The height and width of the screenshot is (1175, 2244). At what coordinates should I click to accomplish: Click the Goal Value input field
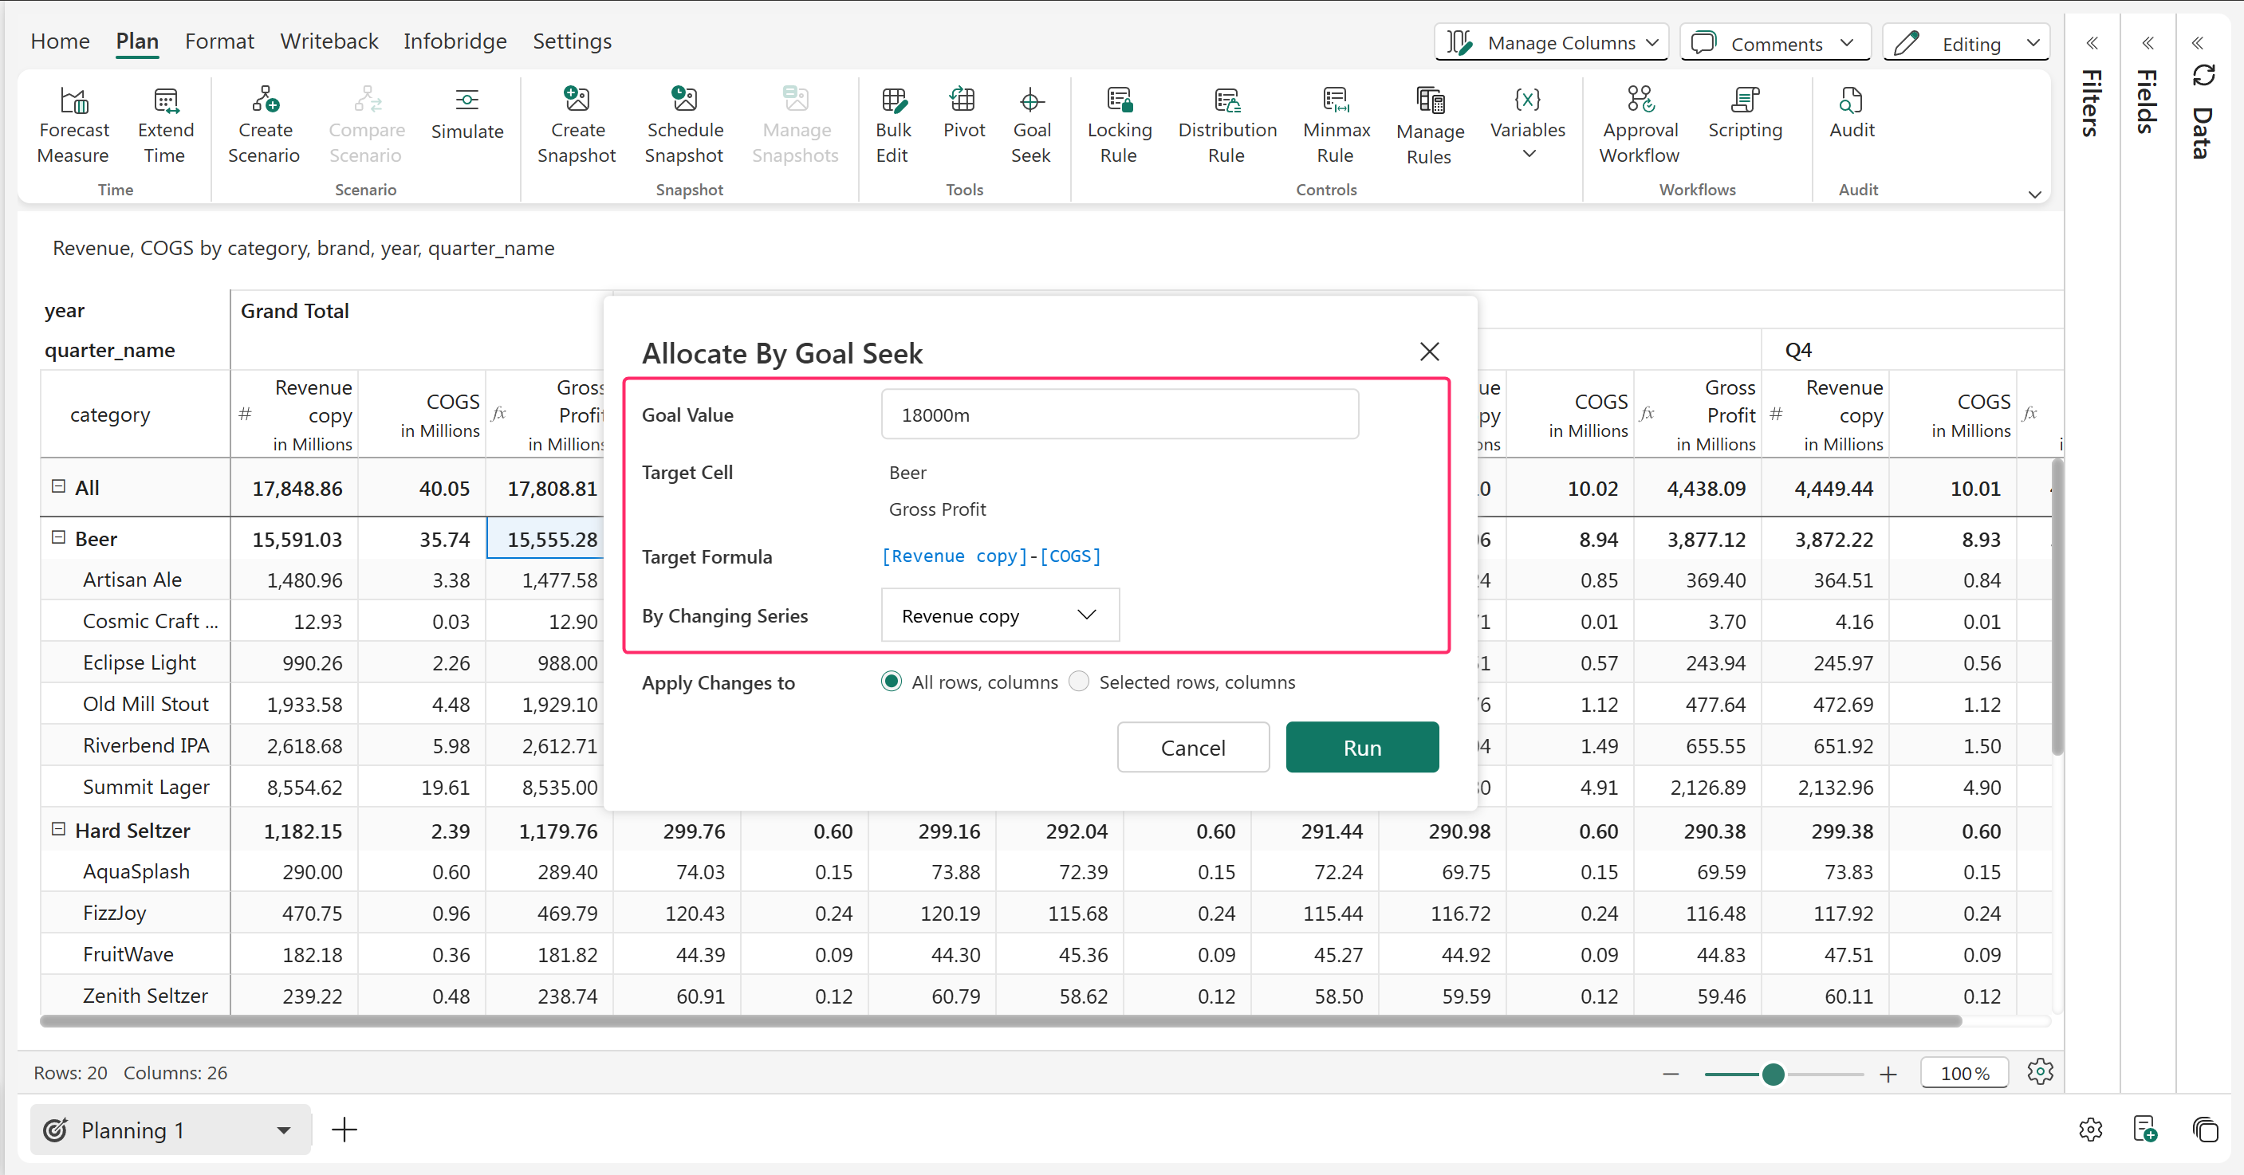pyautogui.click(x=1119, y=415)
